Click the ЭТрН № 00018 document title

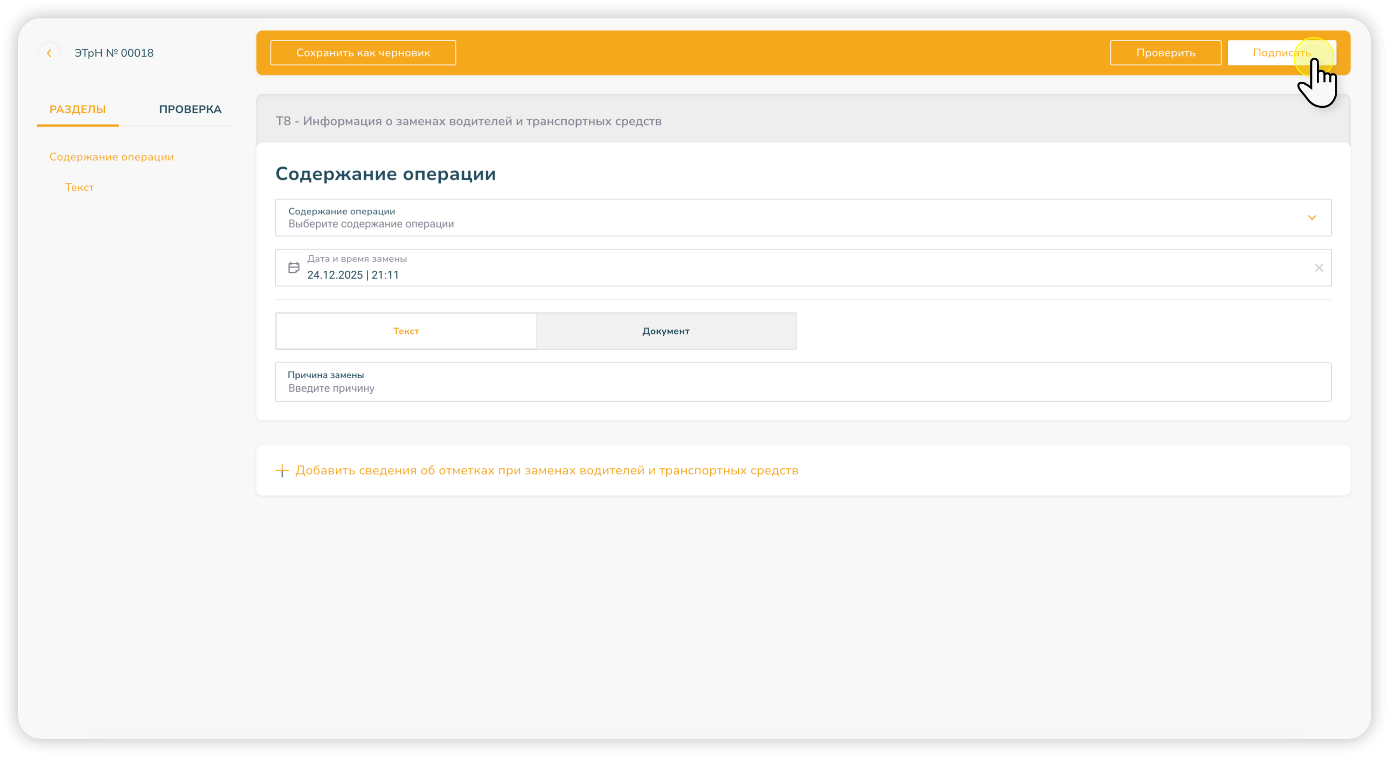coord(114,53)
